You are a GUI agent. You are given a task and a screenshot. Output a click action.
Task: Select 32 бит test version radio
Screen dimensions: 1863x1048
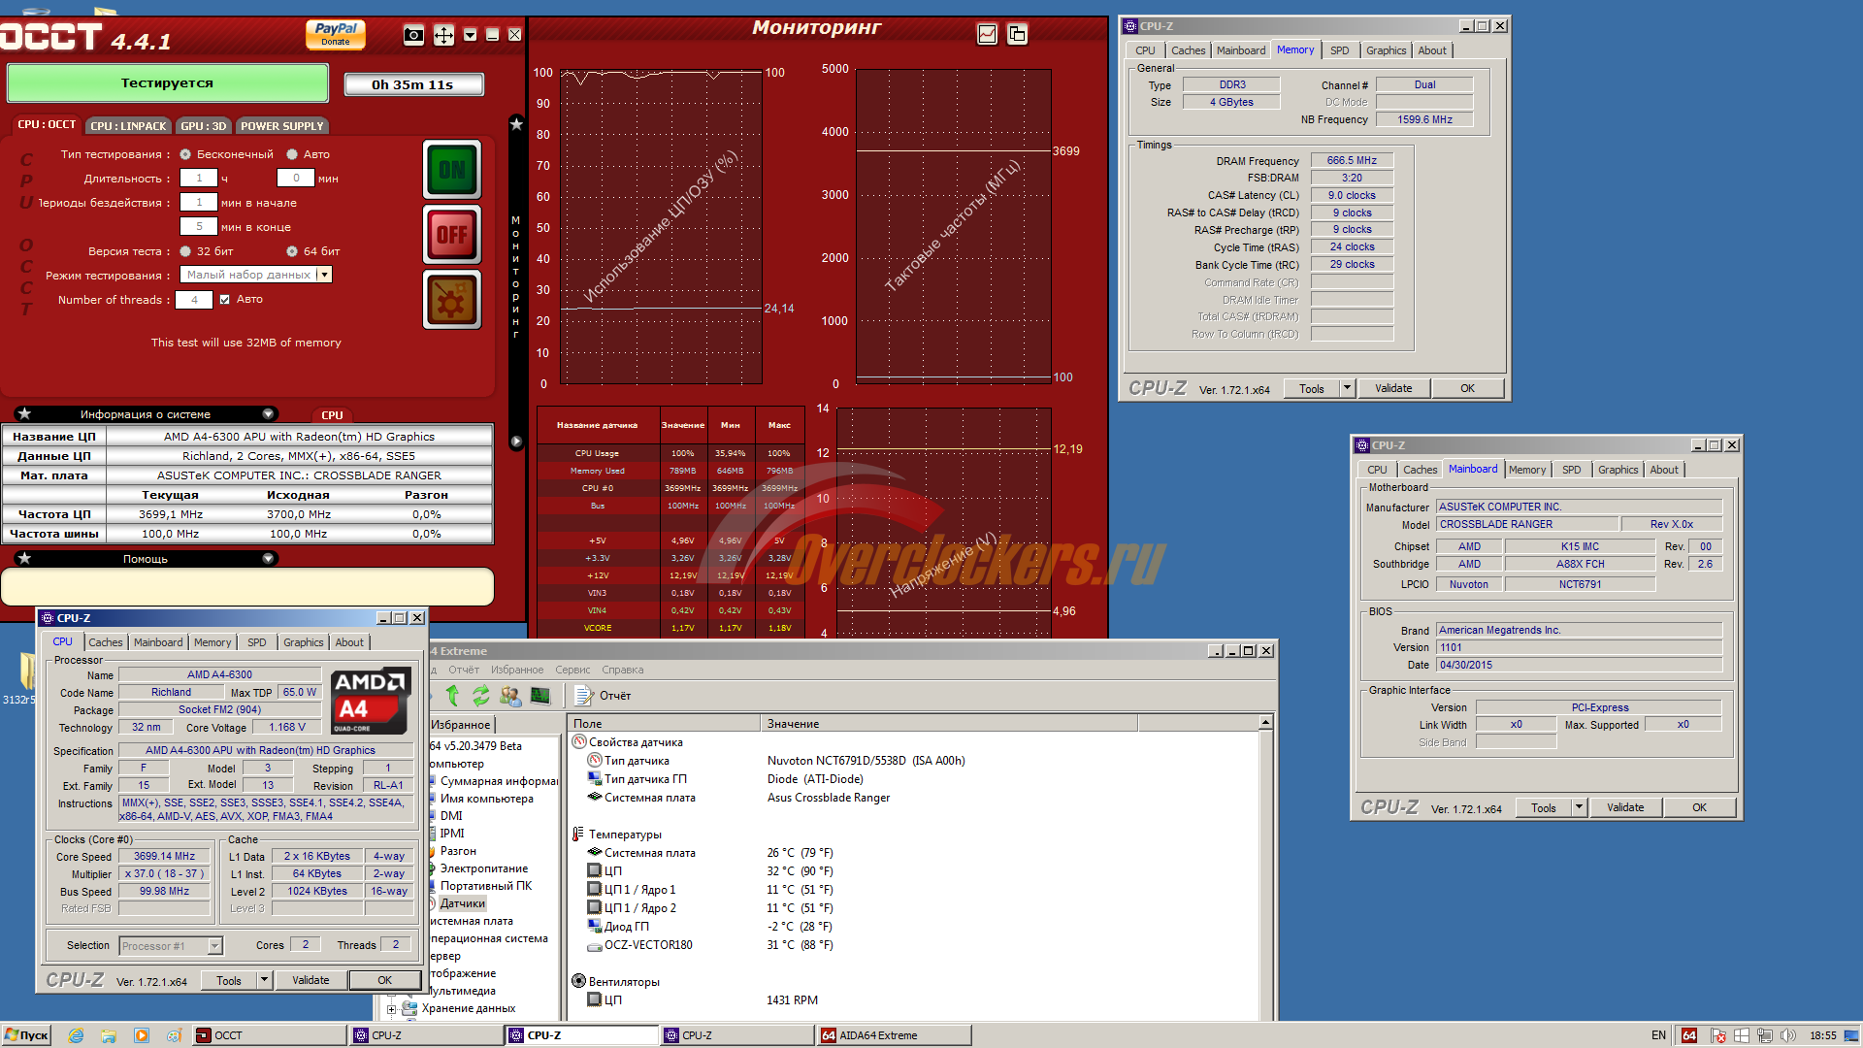pyautogui.click(x=185, y=251)
